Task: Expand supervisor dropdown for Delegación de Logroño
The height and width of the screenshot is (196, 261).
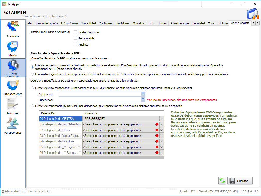Action: [x=162, y=147]
